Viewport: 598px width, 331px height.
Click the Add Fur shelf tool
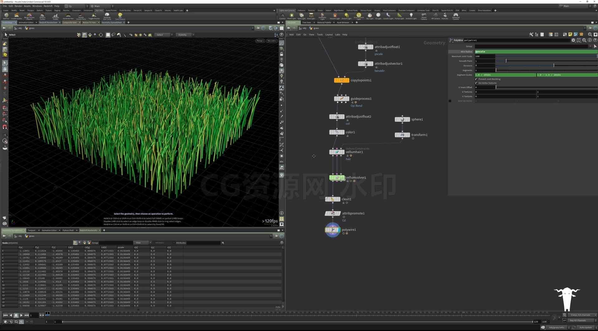(x=6, y=16)
